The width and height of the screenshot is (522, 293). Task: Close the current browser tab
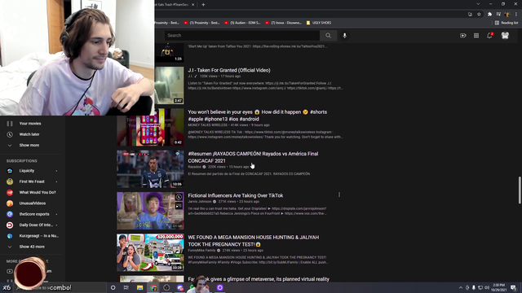click(193, 5)
